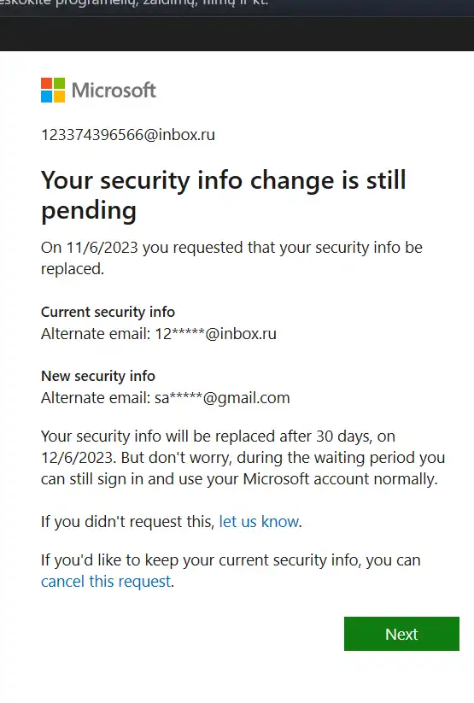Click the dark bar above the dialog
This screenshot has width=474, height=703.
pyautogui.click(x=237, y=33)
